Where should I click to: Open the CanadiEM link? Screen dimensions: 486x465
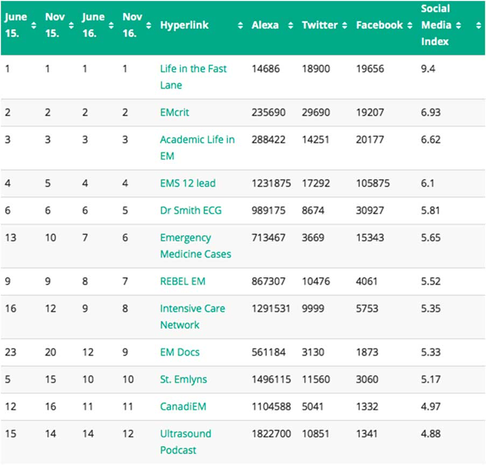coord(183,406)
